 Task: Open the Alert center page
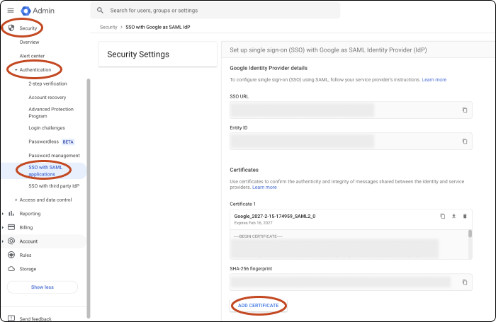(32, 56)
